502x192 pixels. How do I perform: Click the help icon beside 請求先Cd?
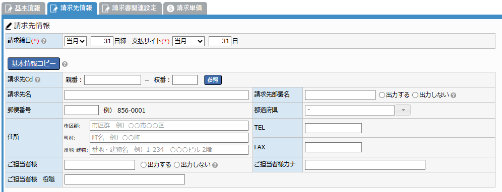click(x=37, y=80)
